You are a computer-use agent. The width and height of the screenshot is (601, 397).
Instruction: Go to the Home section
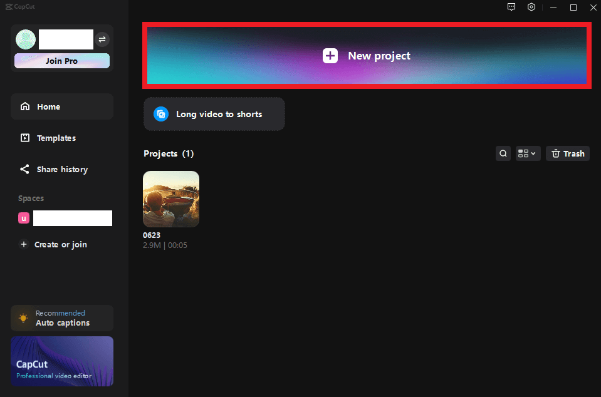point(62,106)
